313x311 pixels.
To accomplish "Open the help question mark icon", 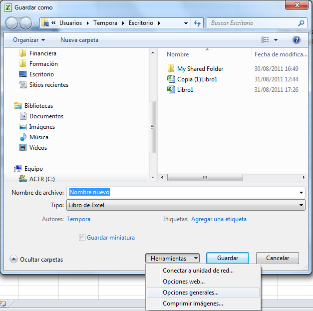I will [x=297, y=40].
